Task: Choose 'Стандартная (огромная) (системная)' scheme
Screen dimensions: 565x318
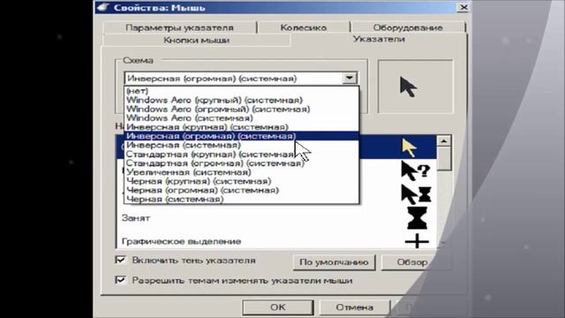Action: click(x=241, y=163)
